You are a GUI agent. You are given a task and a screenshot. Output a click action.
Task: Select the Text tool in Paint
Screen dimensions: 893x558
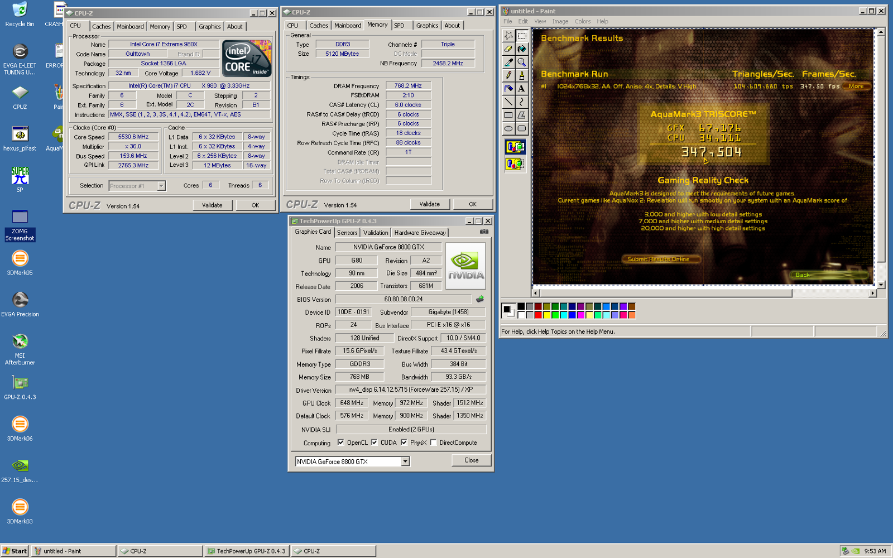click(x=522, y=89)
